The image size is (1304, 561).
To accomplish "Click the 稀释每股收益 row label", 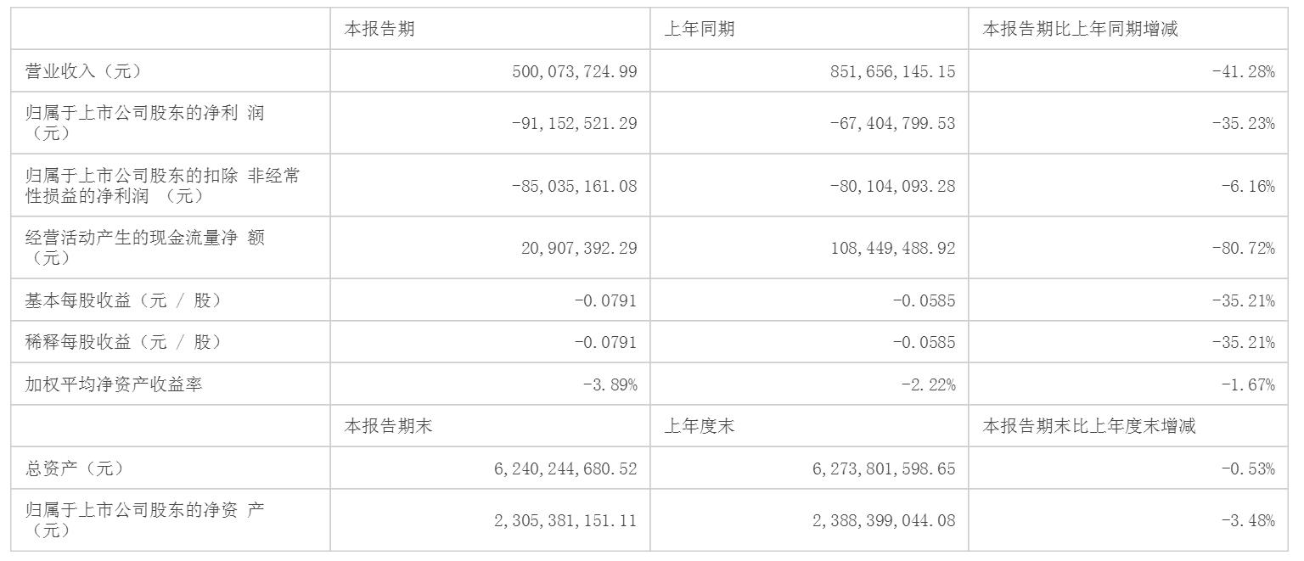I will 124,342.
